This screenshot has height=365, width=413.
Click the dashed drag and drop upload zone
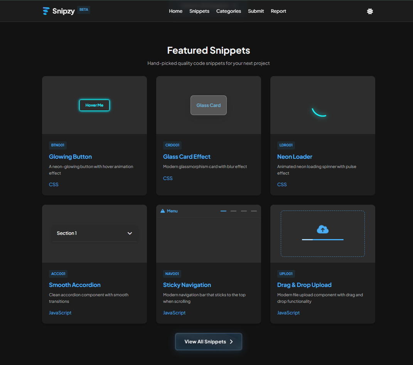point(323,234)
